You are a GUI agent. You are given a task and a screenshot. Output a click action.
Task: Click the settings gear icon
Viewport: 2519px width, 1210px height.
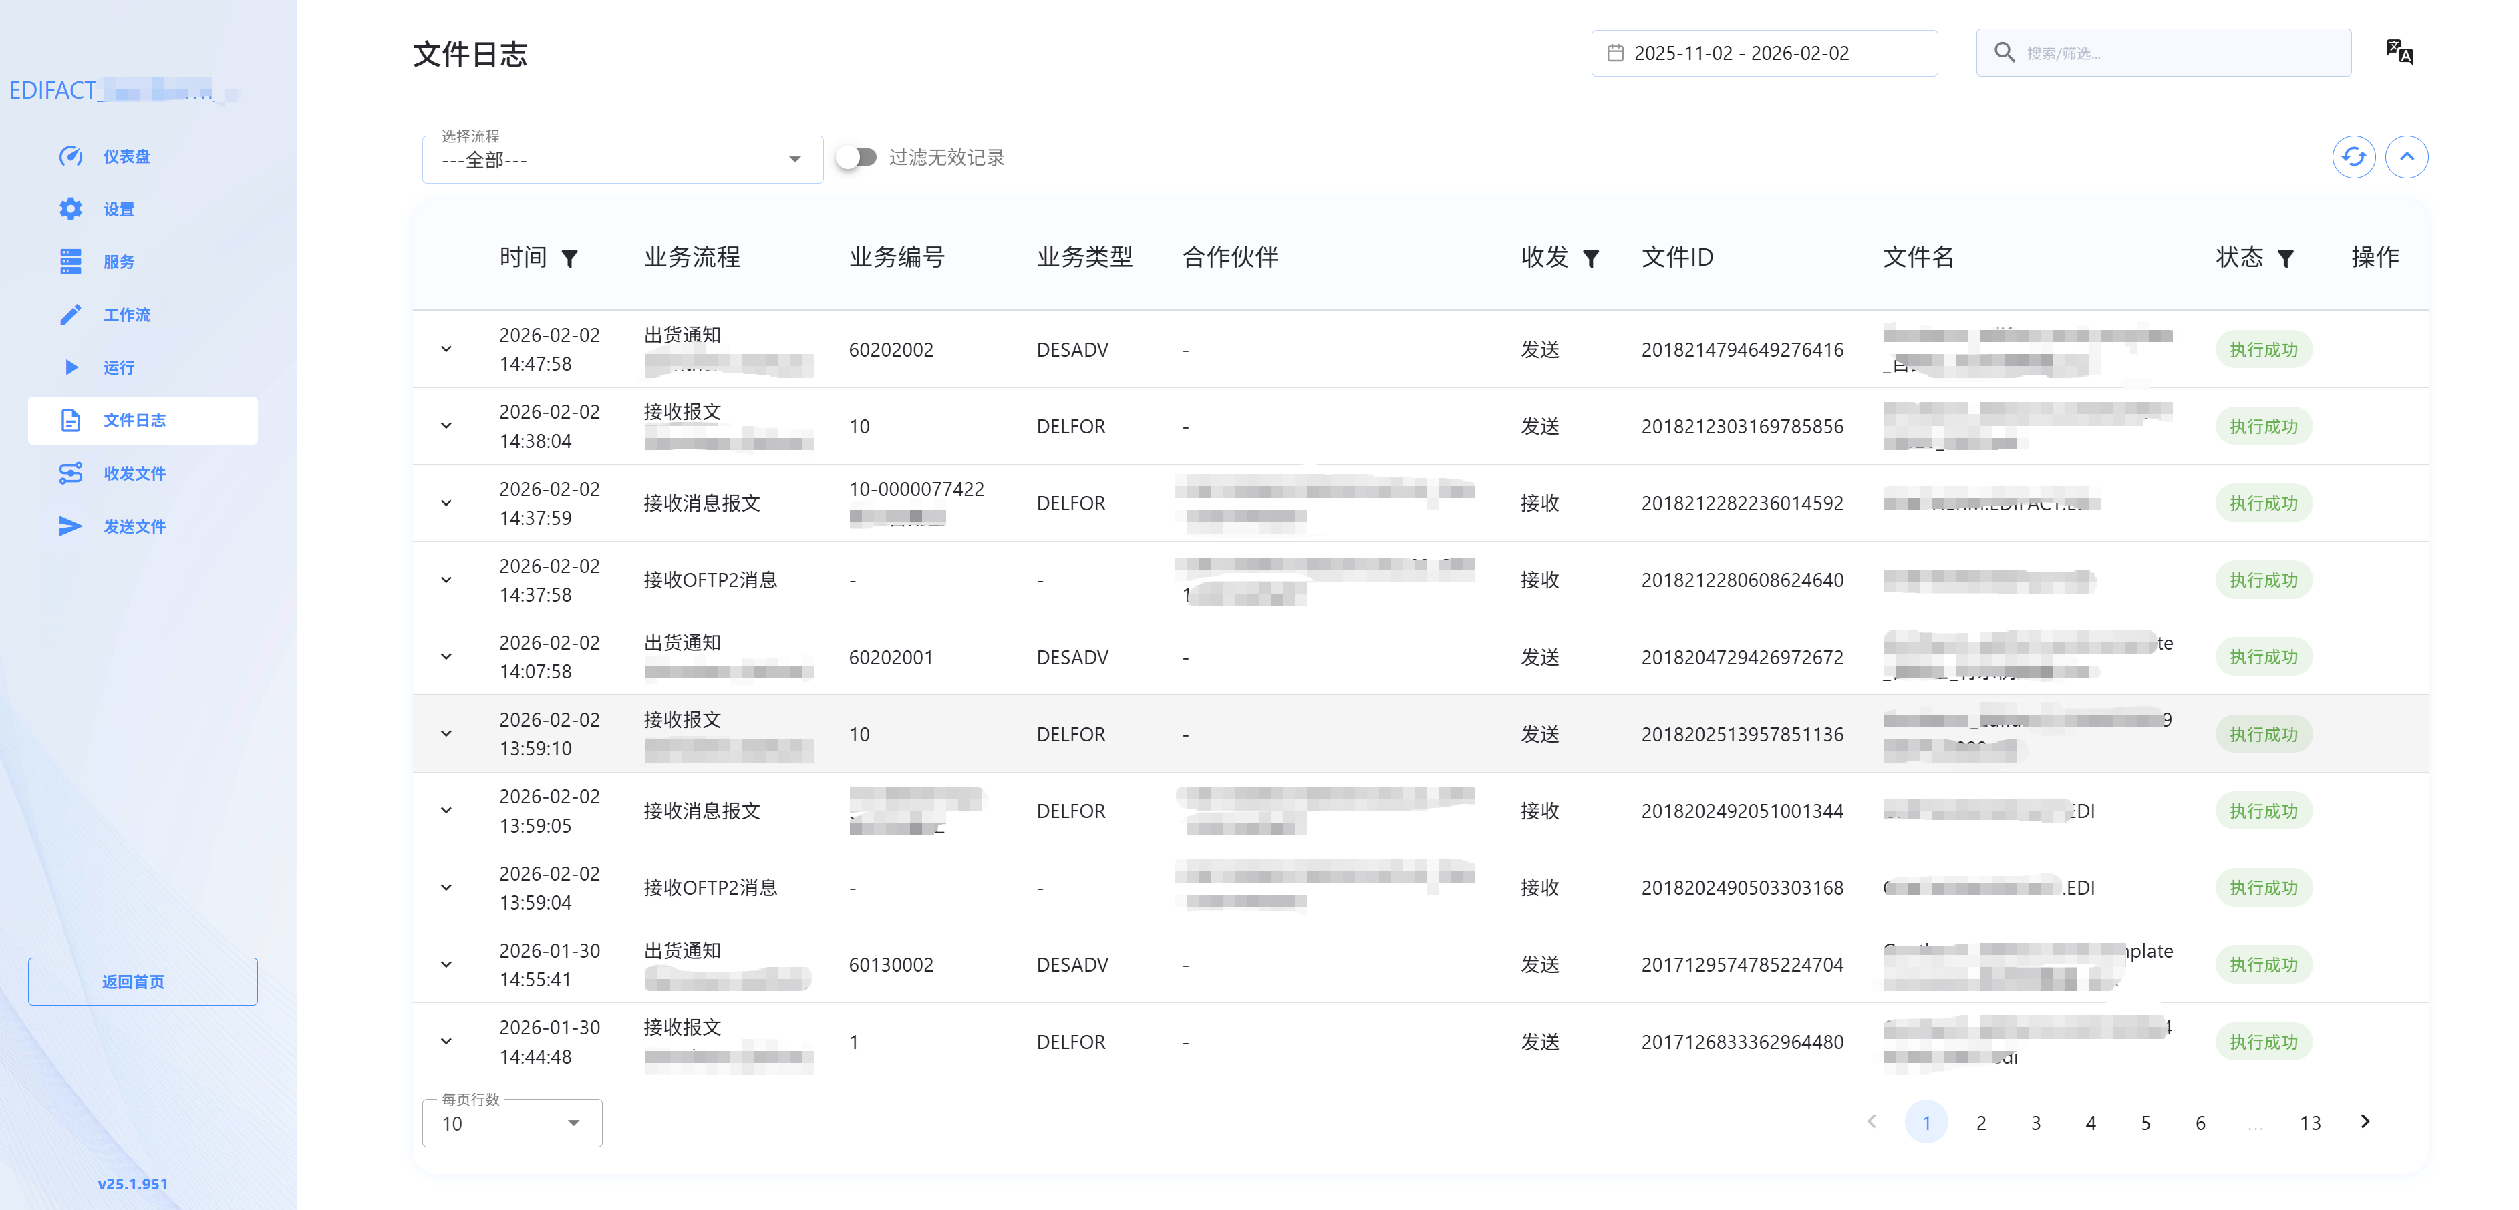70,209
